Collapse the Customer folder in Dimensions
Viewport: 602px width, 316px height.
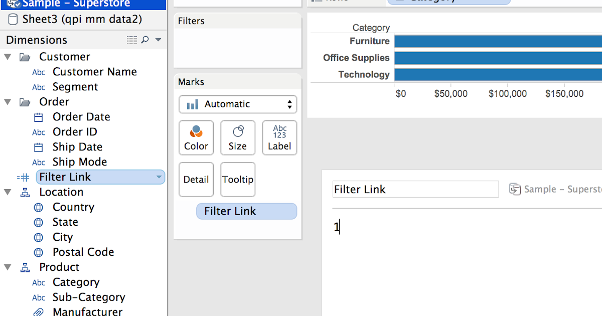click(x=8, y=56)
